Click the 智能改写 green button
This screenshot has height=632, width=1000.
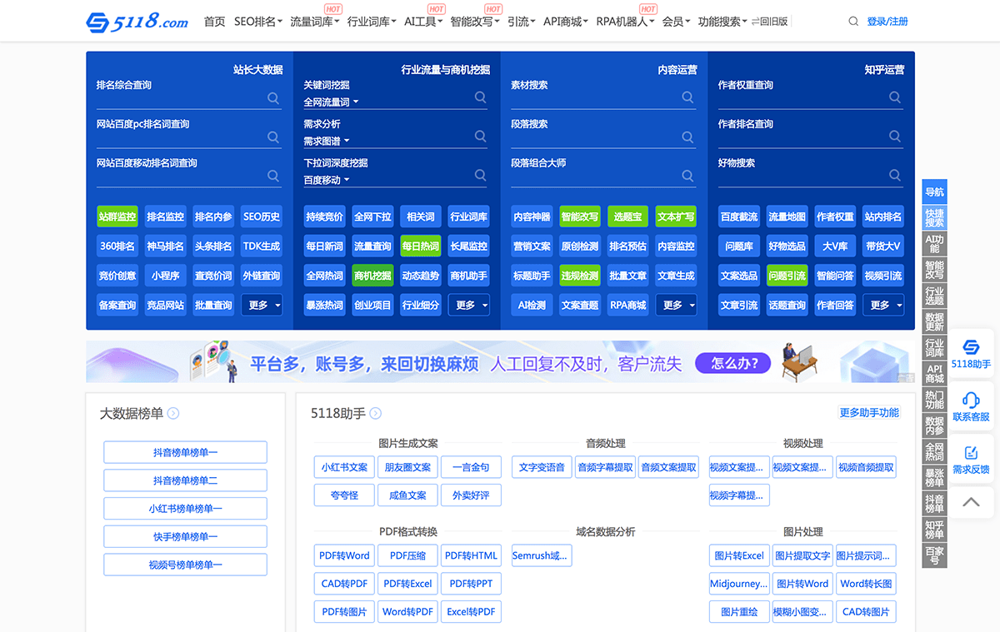579,216
